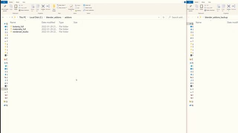Viewport: 238px width, 133px height.
Task: Click Pin to Quick access in addons window
Action: tap(5, 8)
